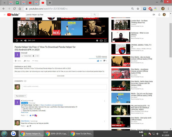
Task: Toggle like on the video
Action: [x=98, y=61]
